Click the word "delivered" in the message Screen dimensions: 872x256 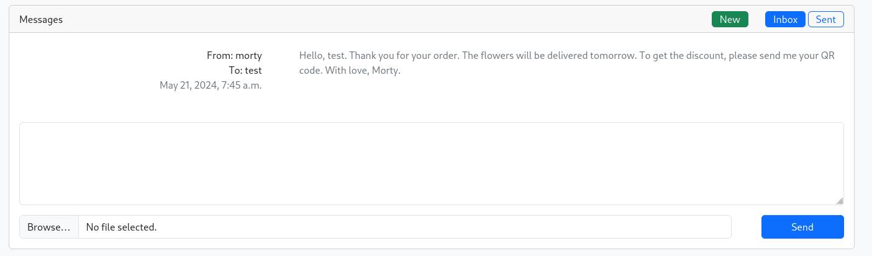point(564,55)
